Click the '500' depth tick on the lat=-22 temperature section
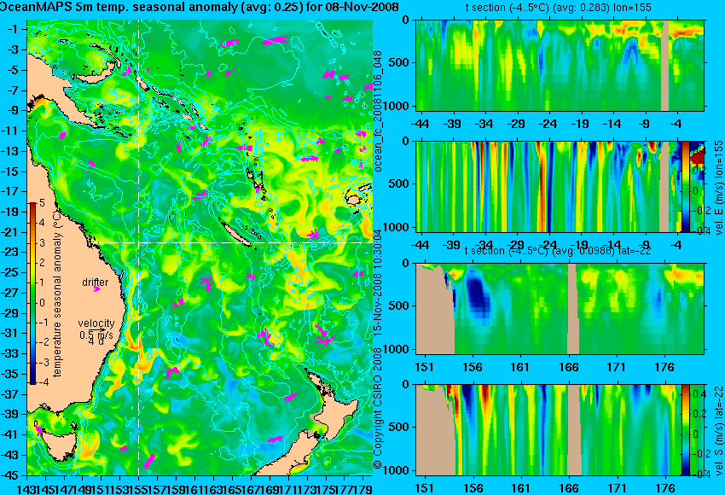Image resolution: width=725 pixels, height=495 pixels. point(400,306)
